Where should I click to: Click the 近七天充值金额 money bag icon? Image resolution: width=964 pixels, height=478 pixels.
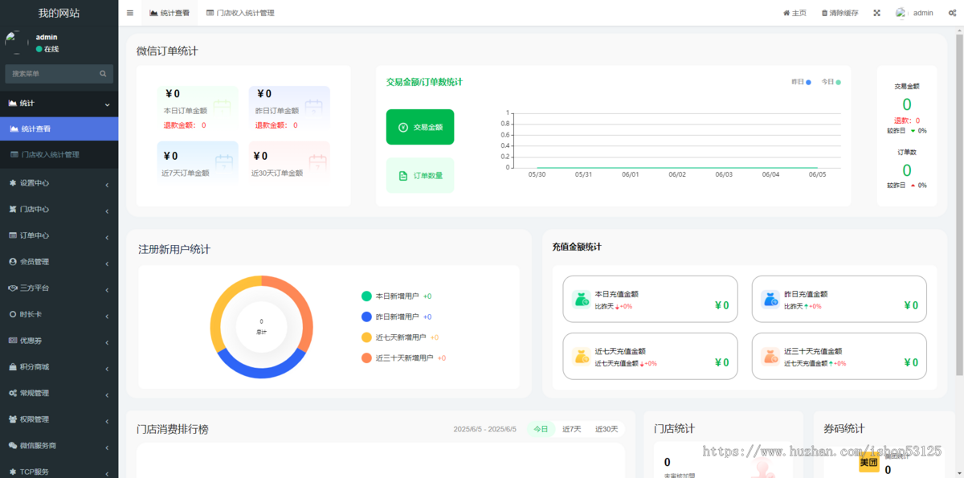click(x=582, y=357)
